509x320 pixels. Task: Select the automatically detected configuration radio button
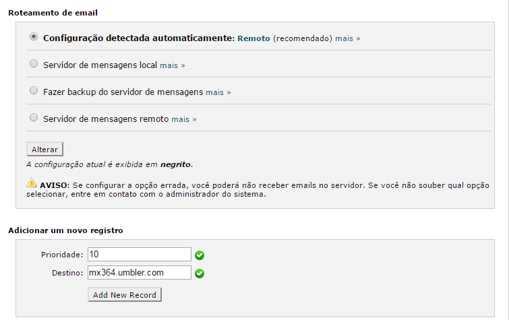[34, 36]
